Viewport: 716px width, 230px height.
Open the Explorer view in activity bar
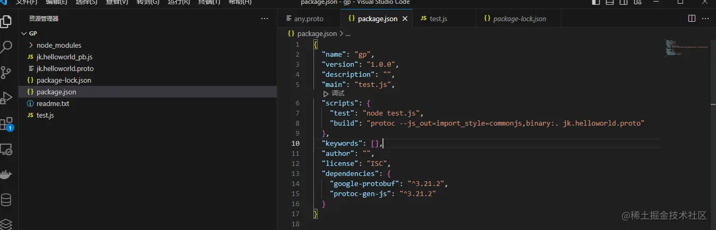[x=6, y=22]
